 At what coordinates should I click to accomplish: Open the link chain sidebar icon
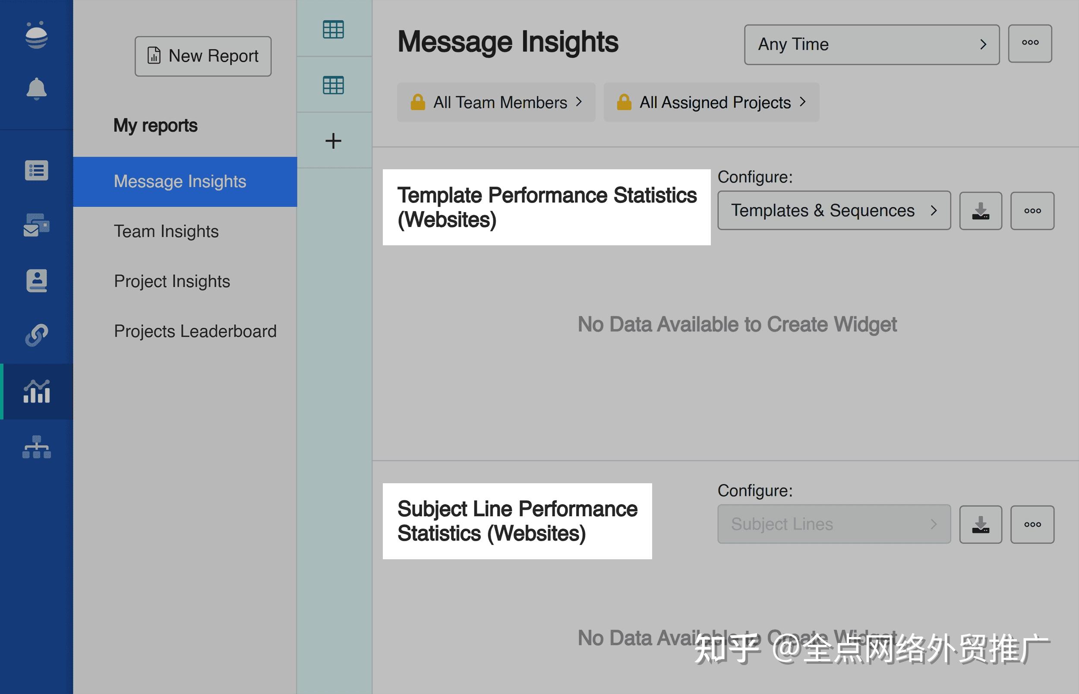37,335
